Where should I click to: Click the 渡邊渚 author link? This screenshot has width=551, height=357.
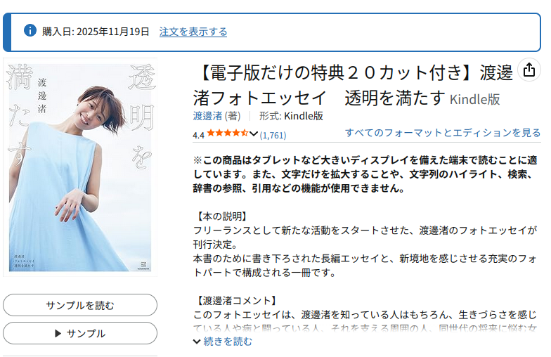207,116
